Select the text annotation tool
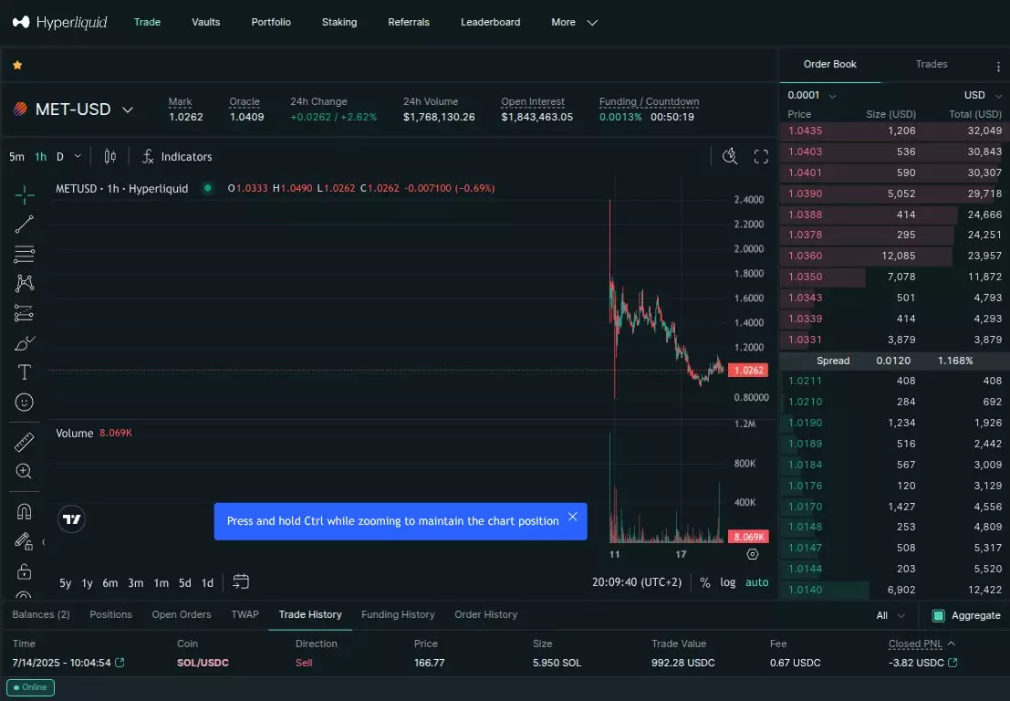The width and height of the screenshot is (1010, 701). (25, 372)
